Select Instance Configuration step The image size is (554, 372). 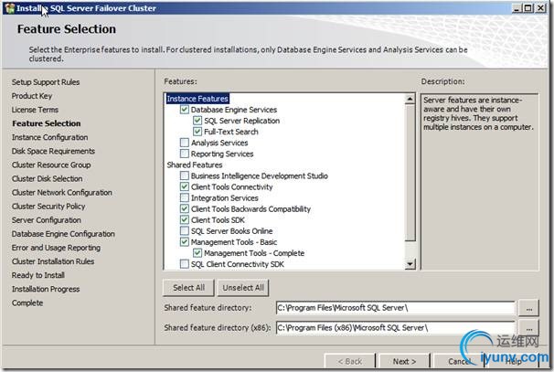pyautogui.click(x=49, y=137)
